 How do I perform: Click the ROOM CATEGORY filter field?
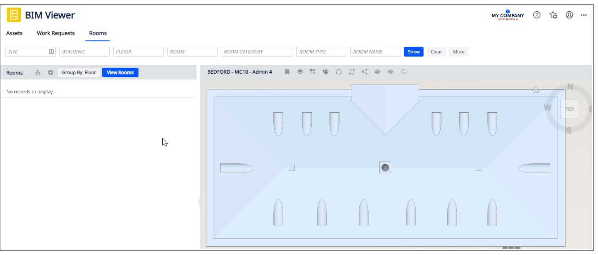pyautogui.click(x=257, y=52)
